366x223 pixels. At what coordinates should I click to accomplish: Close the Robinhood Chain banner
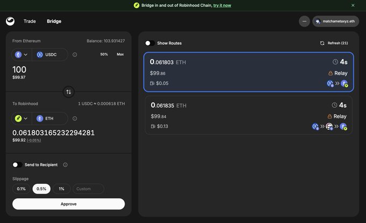[353, 5]
